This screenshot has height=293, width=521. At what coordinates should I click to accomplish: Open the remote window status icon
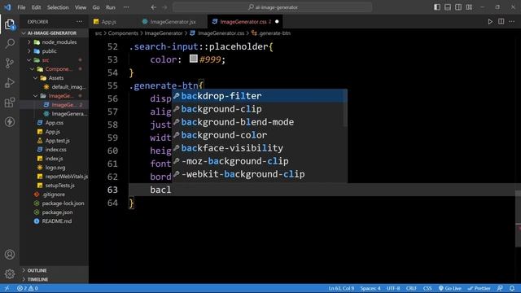pyautogui.click(x=7, y=288)
